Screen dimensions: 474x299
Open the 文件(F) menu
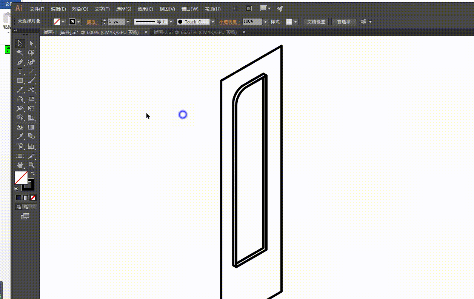pos(37,9)
